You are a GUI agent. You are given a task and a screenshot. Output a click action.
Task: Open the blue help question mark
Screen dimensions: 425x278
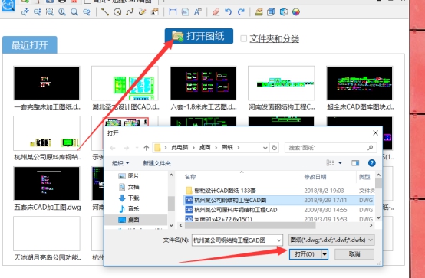click(371, 163)
